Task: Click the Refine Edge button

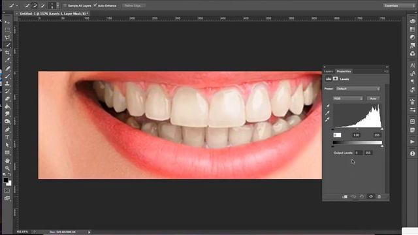Action: coord(134,5)
